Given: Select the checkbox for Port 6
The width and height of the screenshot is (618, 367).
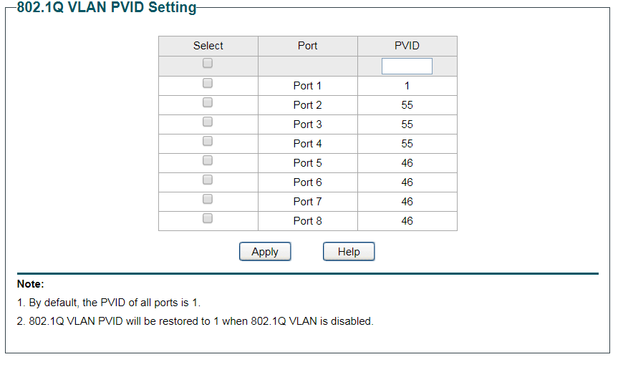Looking at the screenshot, I should pos(208,180).
